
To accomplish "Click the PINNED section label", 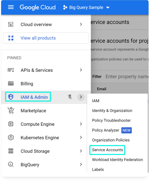I will tap(14, 58).
